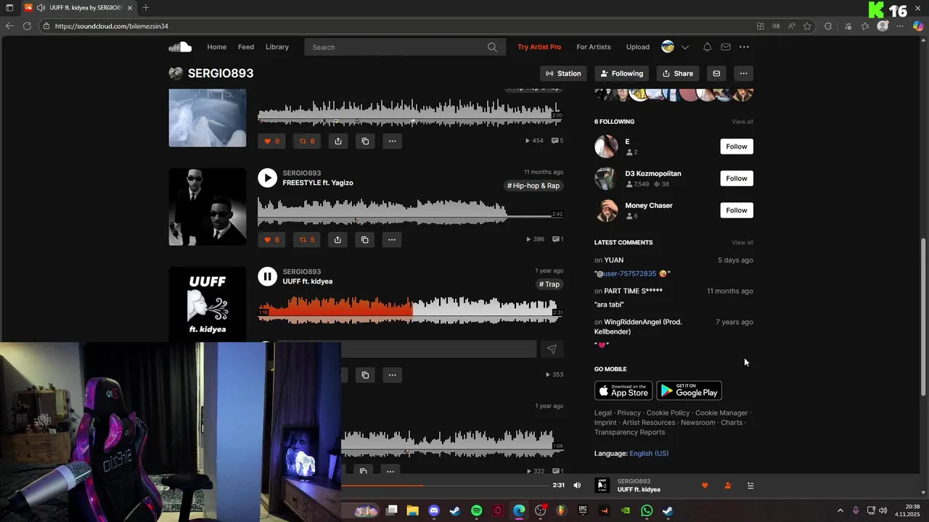Toggle follow artist icon in player bar
The width and height of the screenshot is (929, 522).
728,486
